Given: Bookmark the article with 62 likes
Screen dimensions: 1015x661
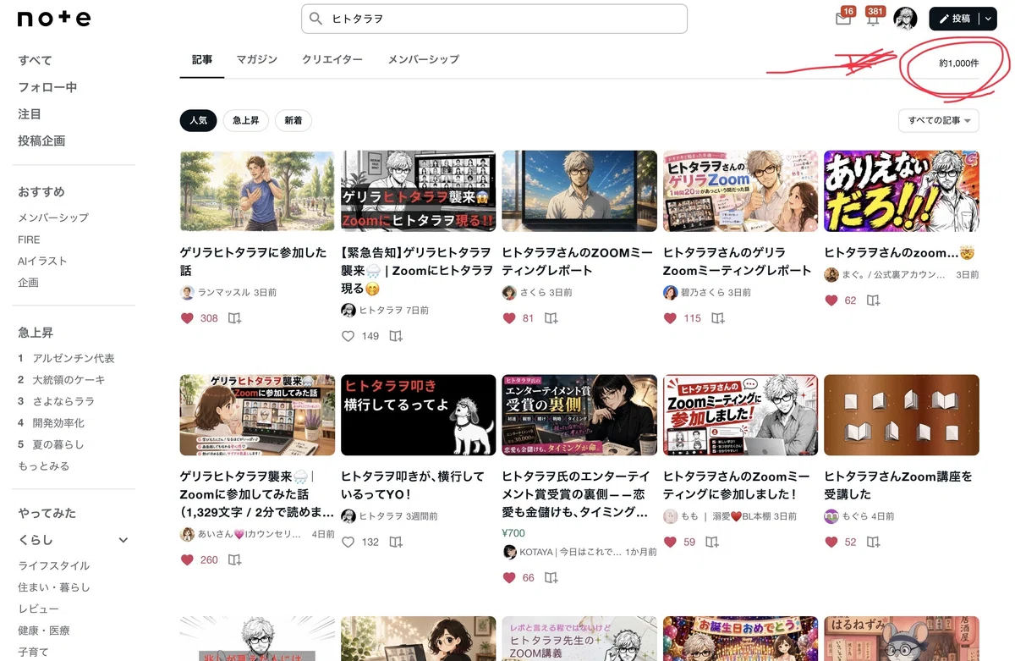Looking at the screenshot, I should (873, 300).
